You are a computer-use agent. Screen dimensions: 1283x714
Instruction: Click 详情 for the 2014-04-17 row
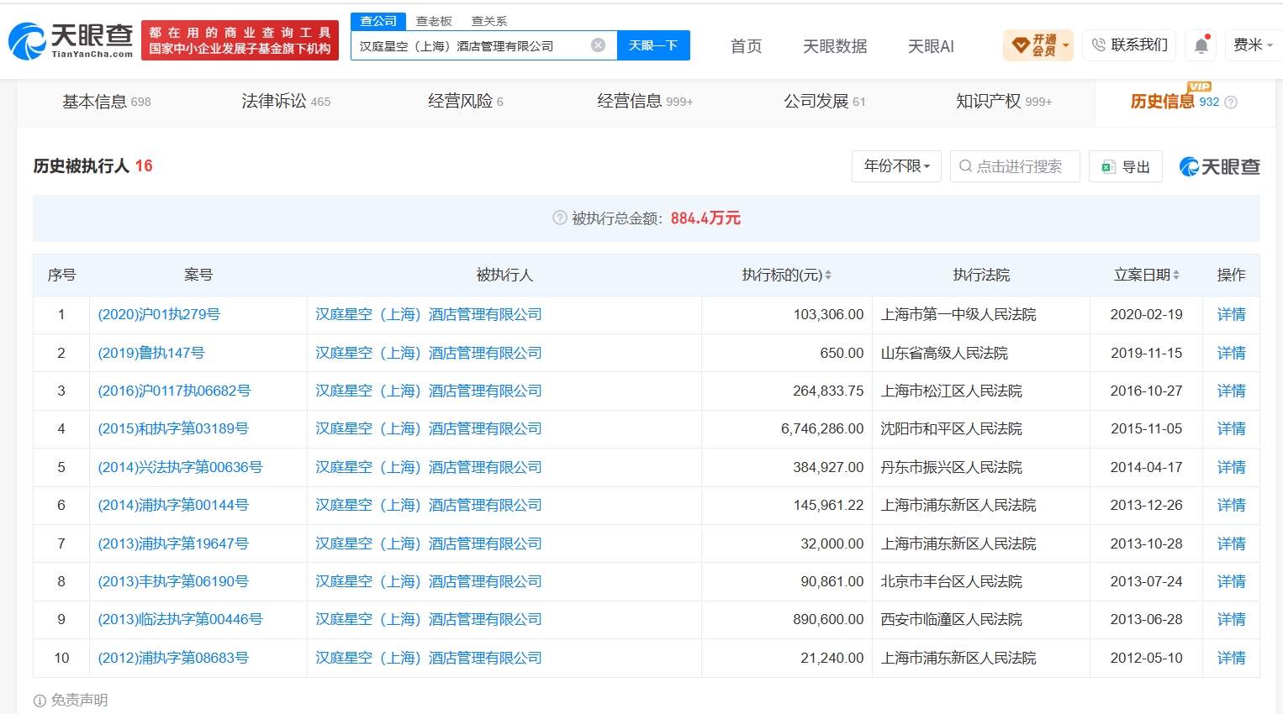(1232, 467)
